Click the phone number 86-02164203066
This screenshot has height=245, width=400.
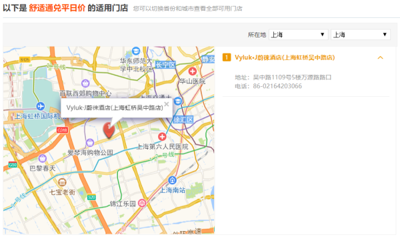pyautogui.click(x=277, y=86)
